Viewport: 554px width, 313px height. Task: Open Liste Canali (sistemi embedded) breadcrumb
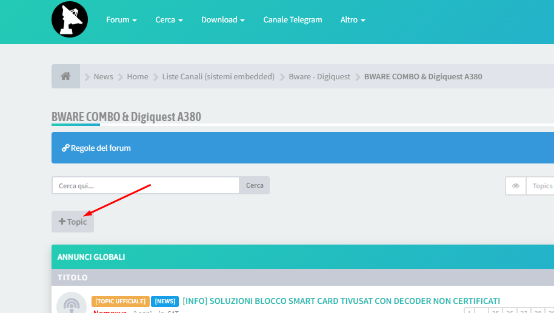pos(218,76)
